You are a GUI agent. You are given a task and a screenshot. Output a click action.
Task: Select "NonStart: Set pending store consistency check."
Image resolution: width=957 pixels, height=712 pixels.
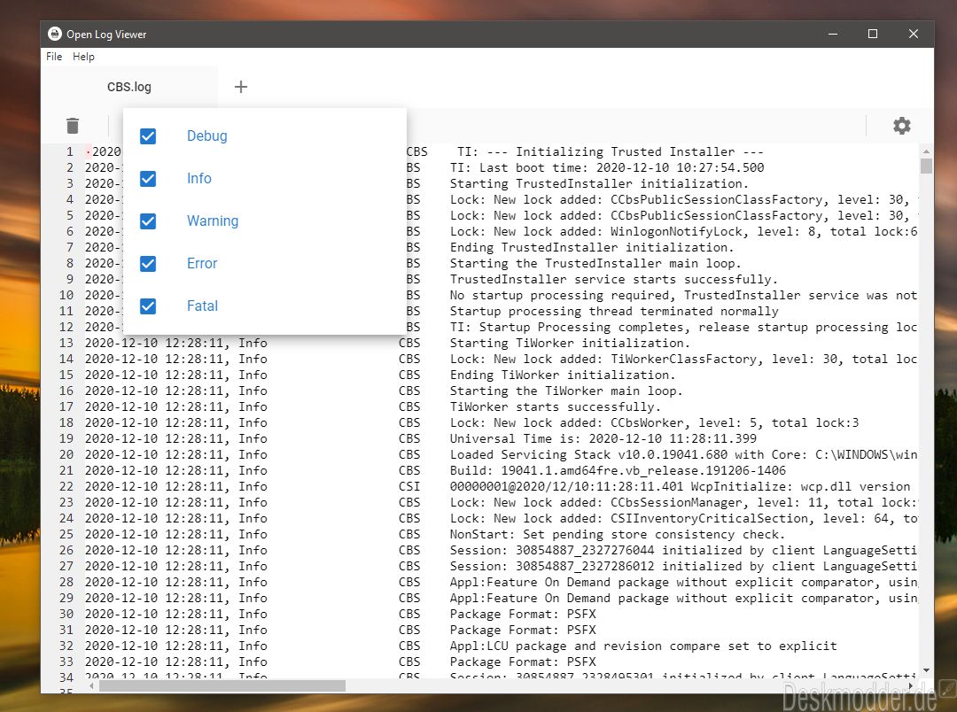(x=618, y=534)
